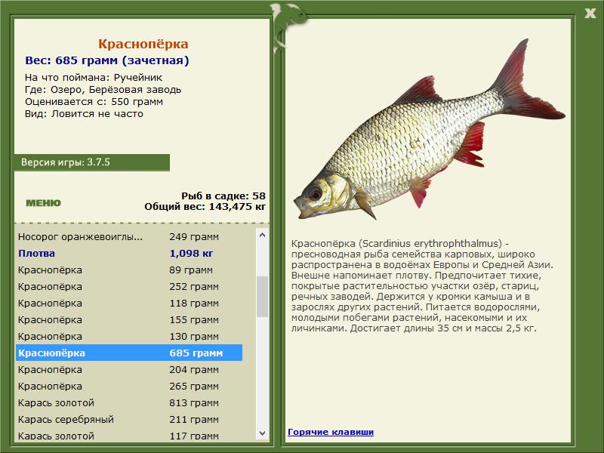604x453 pixels.
Task: Select Краснопёрка weighing 252 грамм
Action: click(129, 287)
